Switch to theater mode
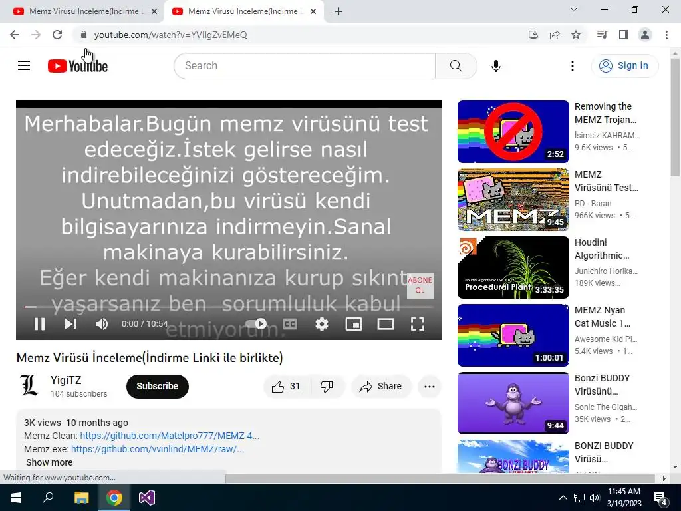681x511 pixels. (x=386, y=324)
